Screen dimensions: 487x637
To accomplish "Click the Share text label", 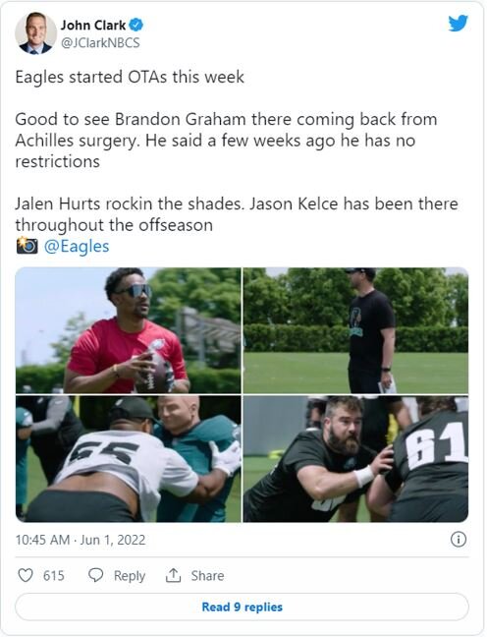I will point(207,576).
